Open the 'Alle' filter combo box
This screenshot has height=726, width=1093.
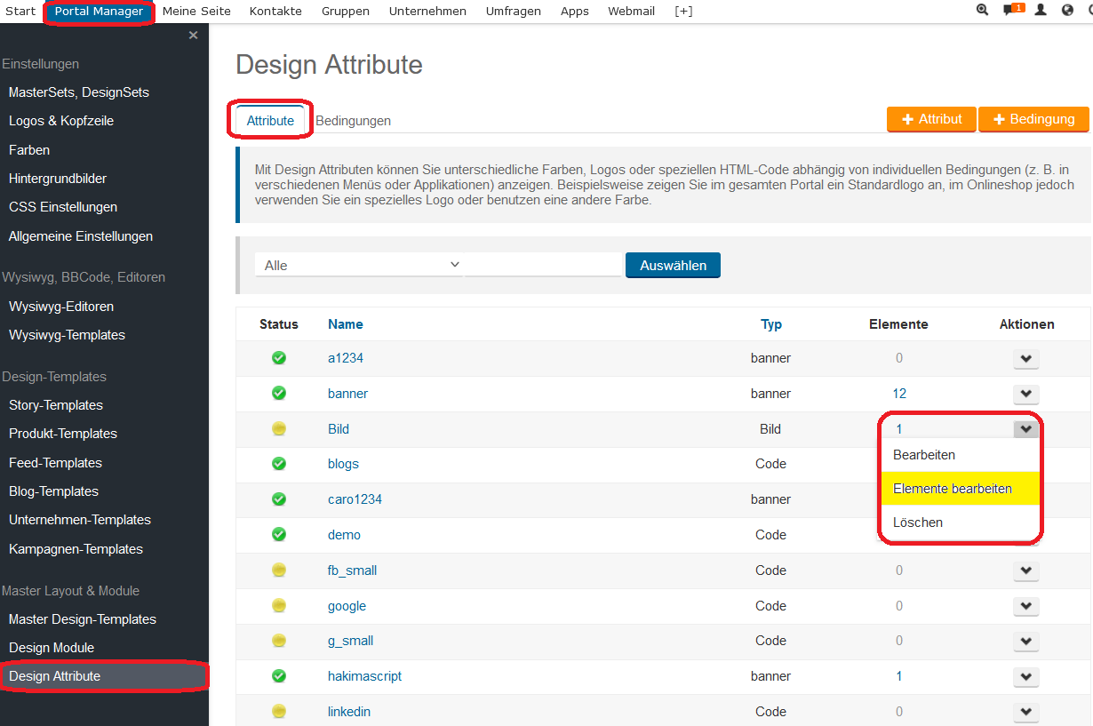pyautogui.click(x=359, y=265)
